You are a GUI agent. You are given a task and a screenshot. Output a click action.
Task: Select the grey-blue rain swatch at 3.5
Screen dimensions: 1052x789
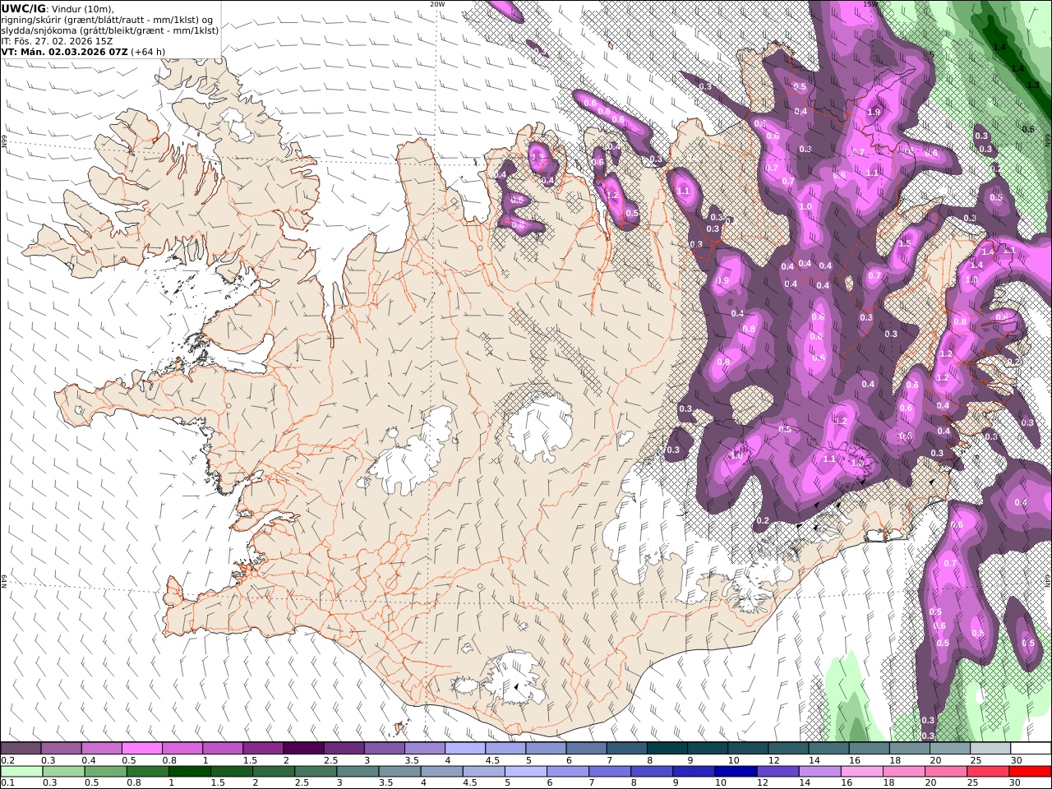coord(399,772)
